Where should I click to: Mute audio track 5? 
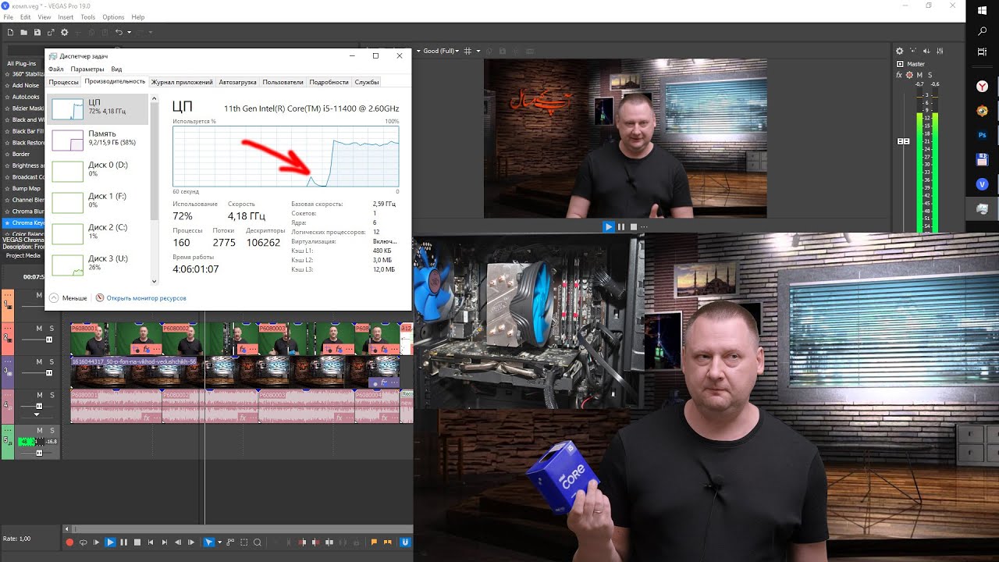tap(39, 430)
